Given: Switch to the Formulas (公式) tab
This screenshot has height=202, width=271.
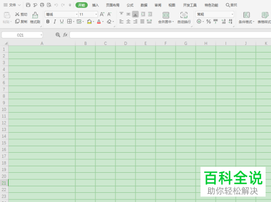Looking at the screenshot, I should coord(130,5).
